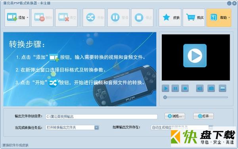Click the Clear list (清空) toolbar icon
Viewport: 238px width, 149px height.
pos(66,17)
